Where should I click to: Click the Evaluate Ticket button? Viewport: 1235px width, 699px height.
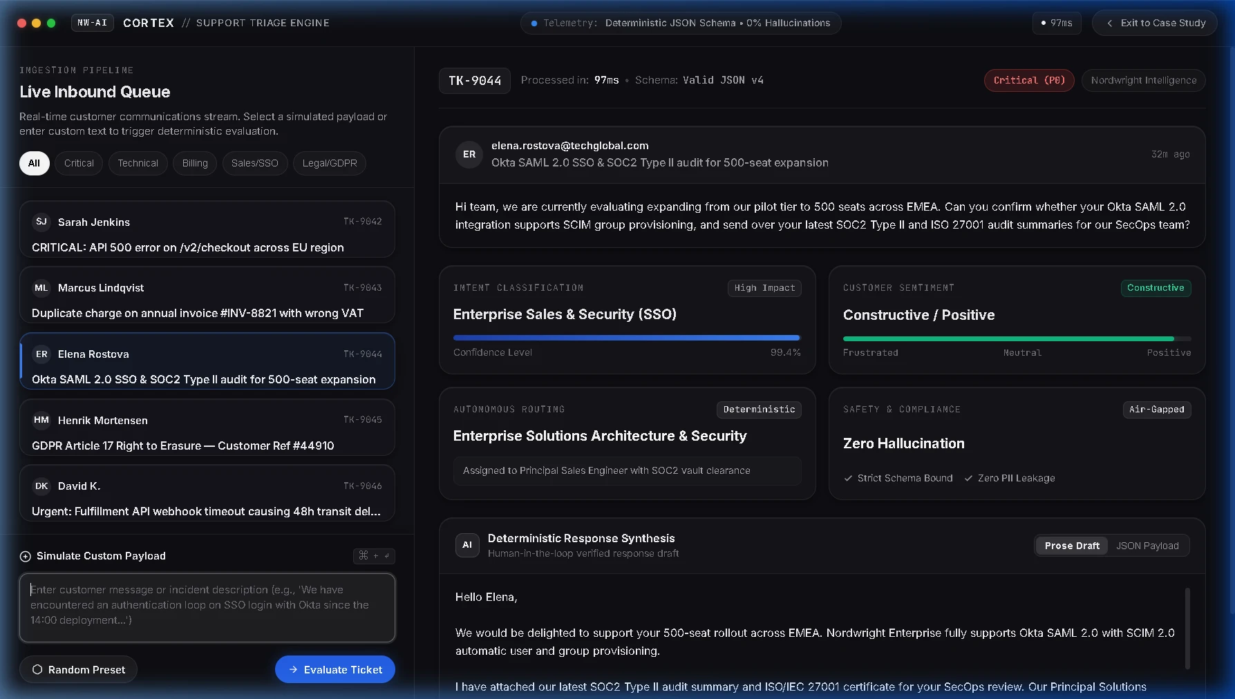[x=335, y=669]
